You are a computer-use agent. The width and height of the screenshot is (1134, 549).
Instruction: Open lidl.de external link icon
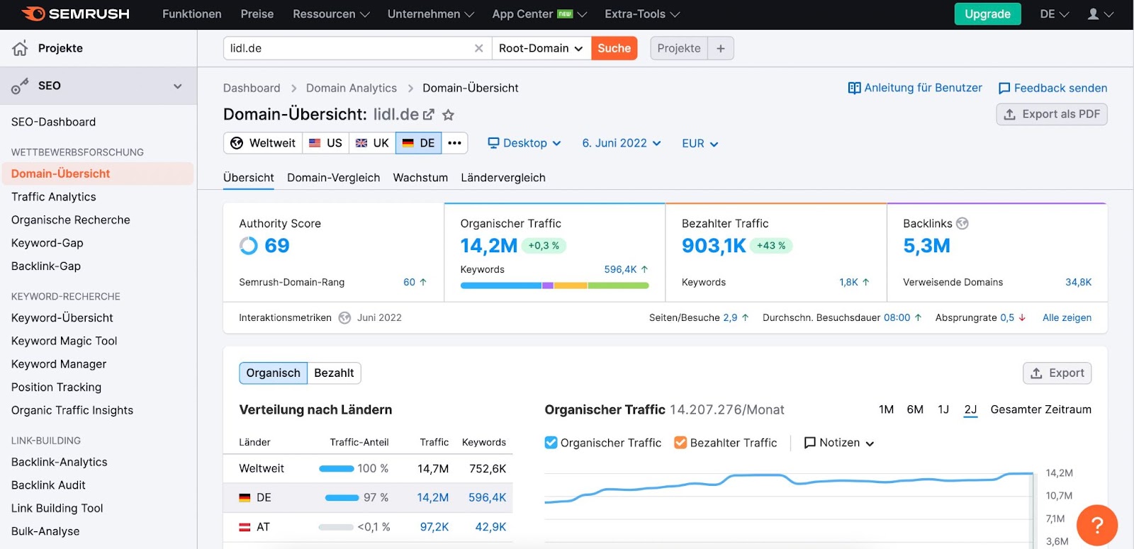429,114
